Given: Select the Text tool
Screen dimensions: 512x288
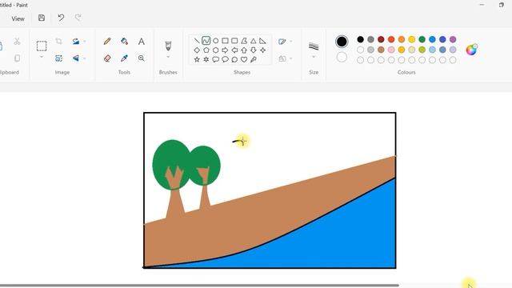Looking at the screenshot, I should tap(142, 42).
